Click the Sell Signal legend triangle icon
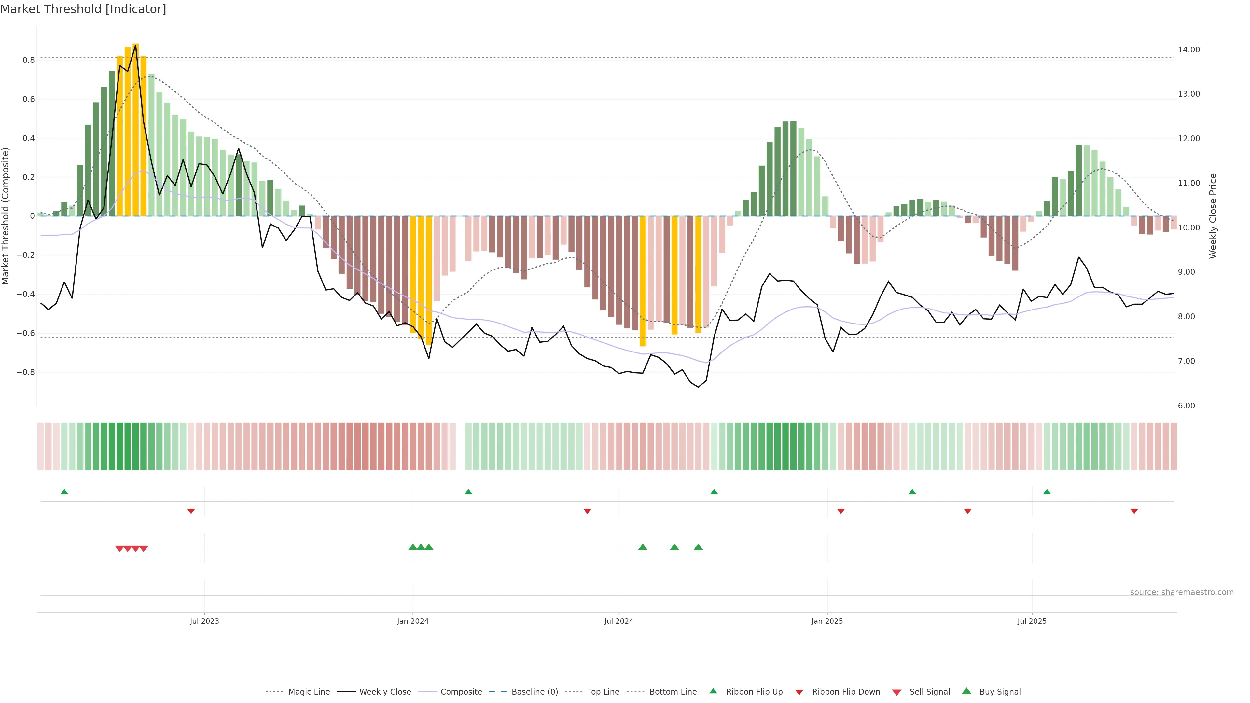Viewport: 1250px width, 703px height. tap(897, 692)
